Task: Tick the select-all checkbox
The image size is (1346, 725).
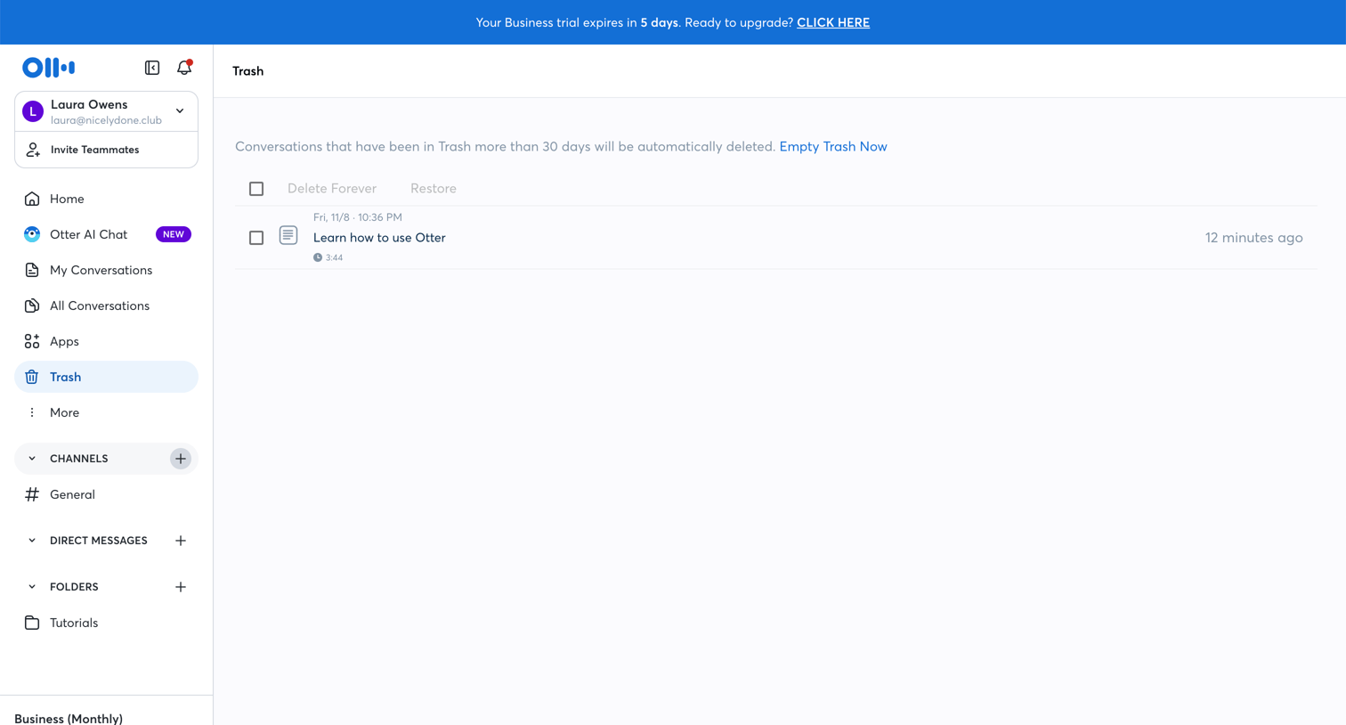Action: [256, 189]
